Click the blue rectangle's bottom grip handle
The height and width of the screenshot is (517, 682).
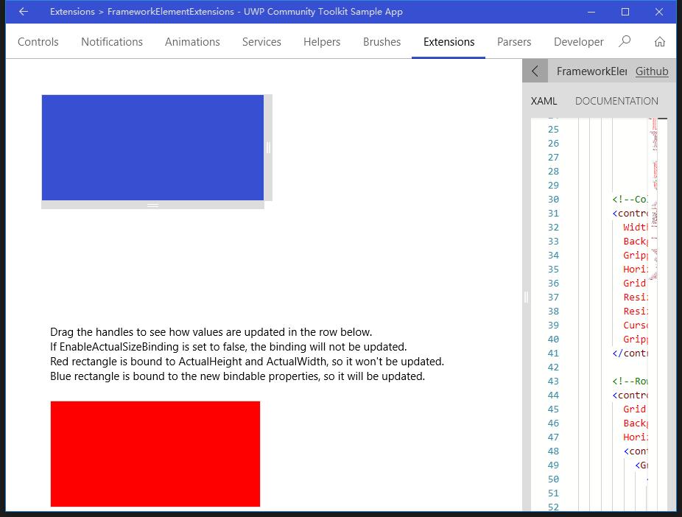pos(153,205)
